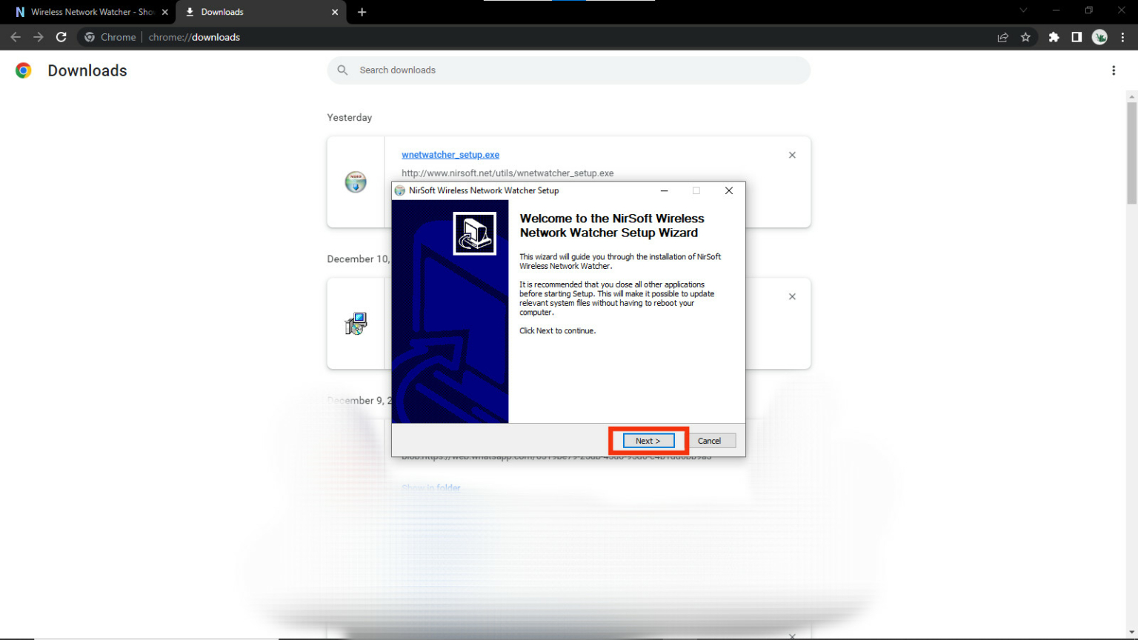1138x640 pixels.
Task: Select the Downloads browser tab
Action: click(261, 12)
